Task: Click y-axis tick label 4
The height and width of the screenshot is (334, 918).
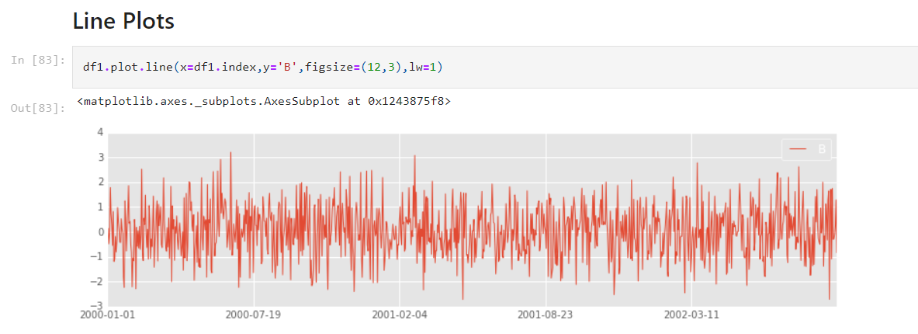Action: tap(100, 132)
